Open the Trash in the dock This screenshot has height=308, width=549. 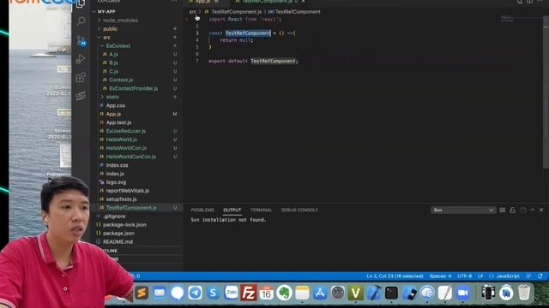(524, 293)
